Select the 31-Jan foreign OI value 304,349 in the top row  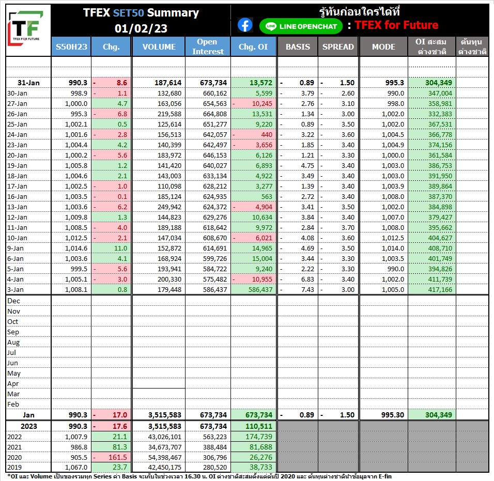click(x=439, y=83)
